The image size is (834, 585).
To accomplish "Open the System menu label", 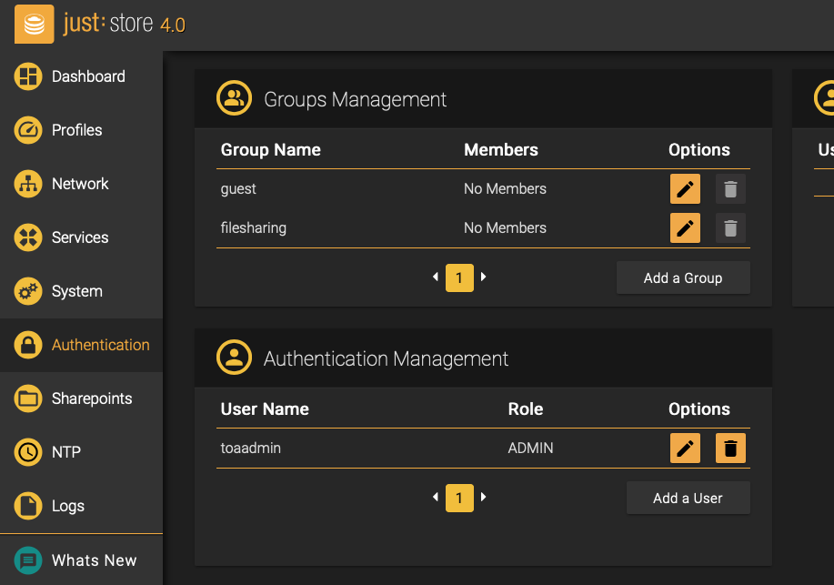I will (76, 291).
